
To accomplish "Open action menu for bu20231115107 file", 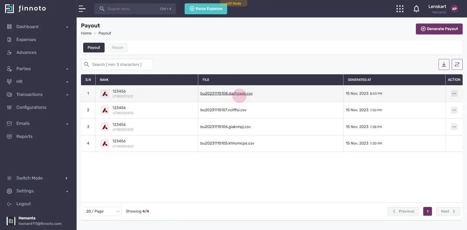I will 454,110.
